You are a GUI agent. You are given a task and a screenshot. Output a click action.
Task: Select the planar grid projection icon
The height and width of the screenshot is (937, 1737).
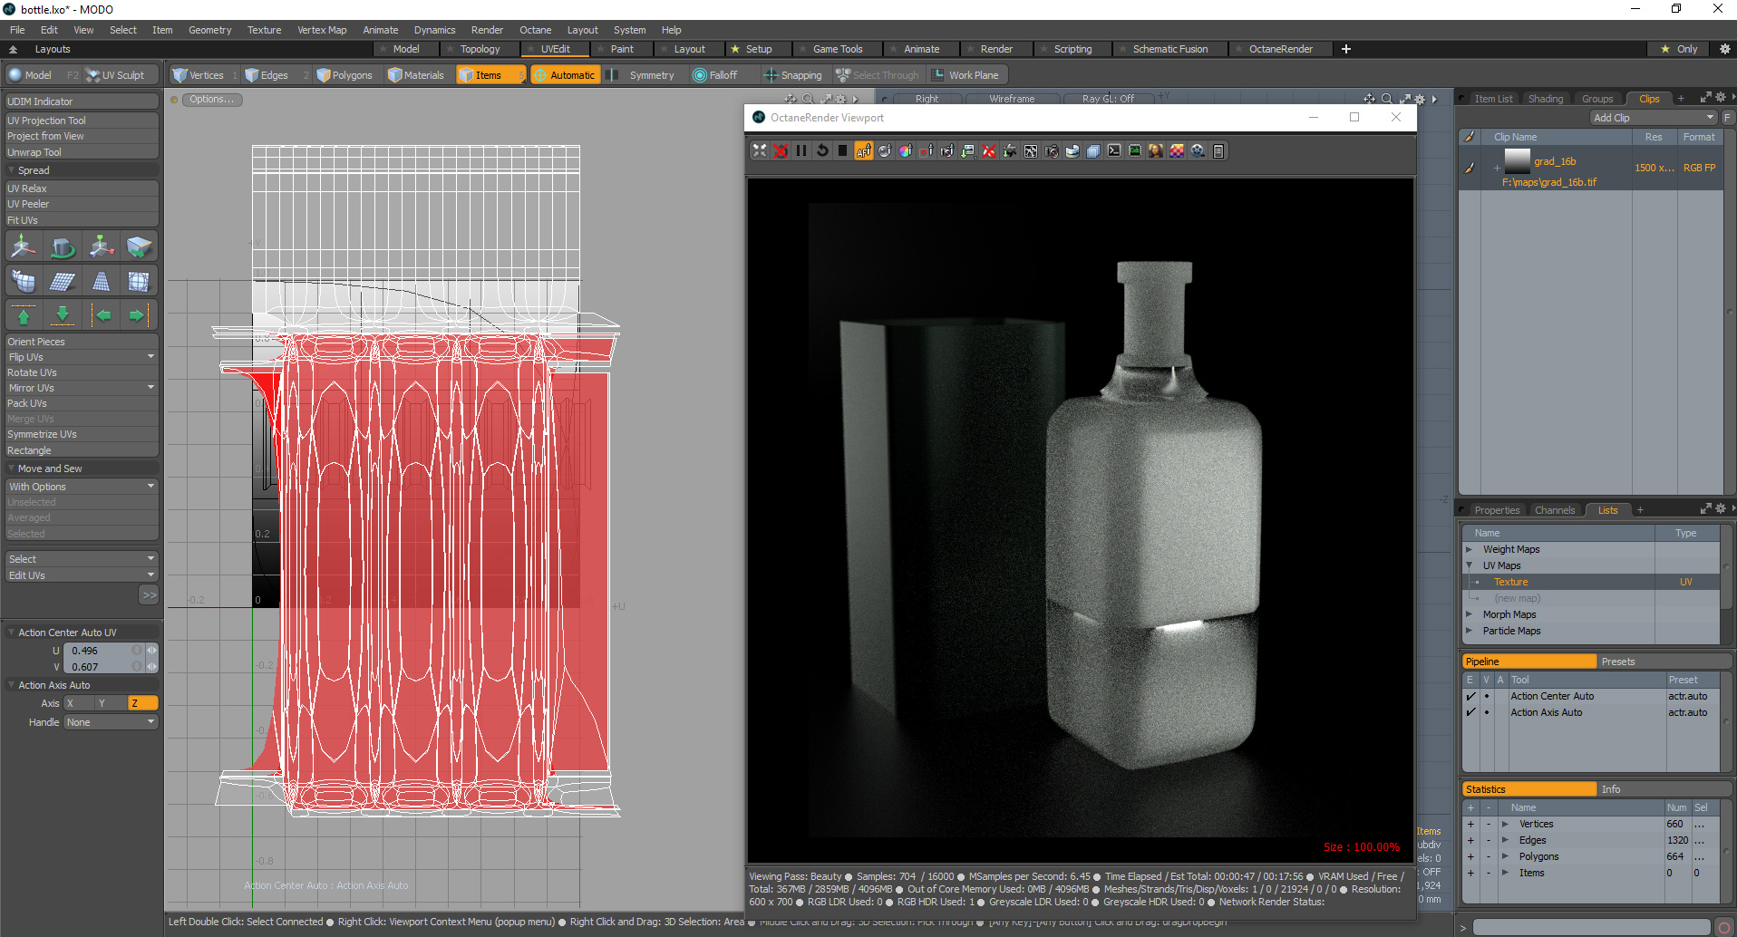coord(62,282)
